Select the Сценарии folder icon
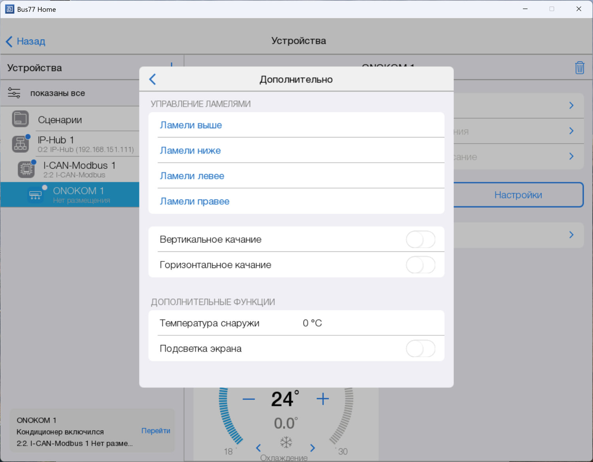 20,119
